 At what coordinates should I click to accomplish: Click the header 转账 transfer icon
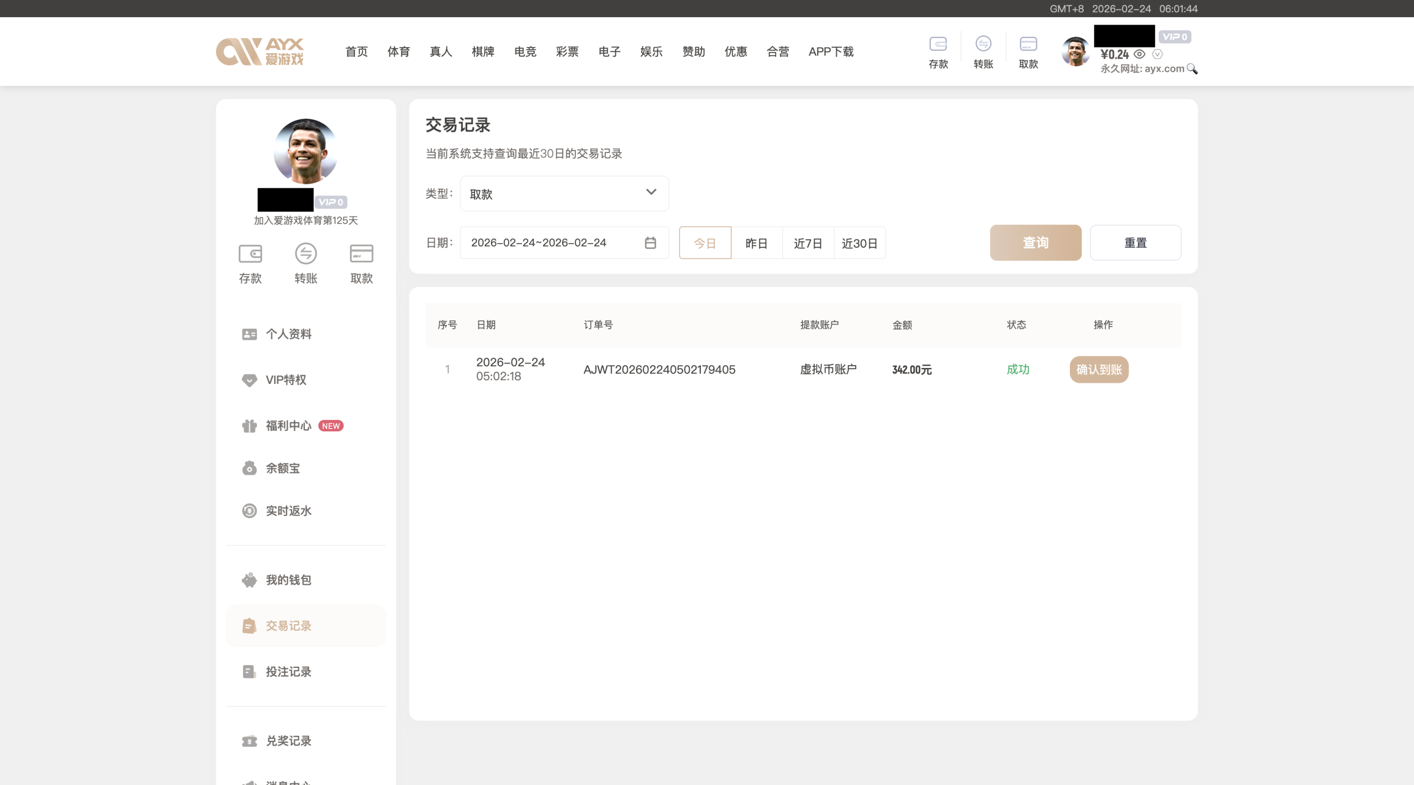click(x=983, y=44)
